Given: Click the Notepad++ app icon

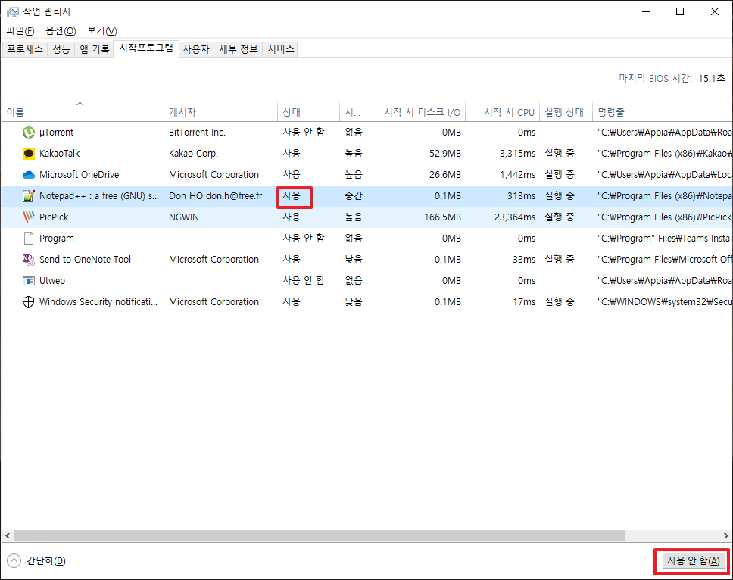Looking at the screenshot, I should 29,196.
